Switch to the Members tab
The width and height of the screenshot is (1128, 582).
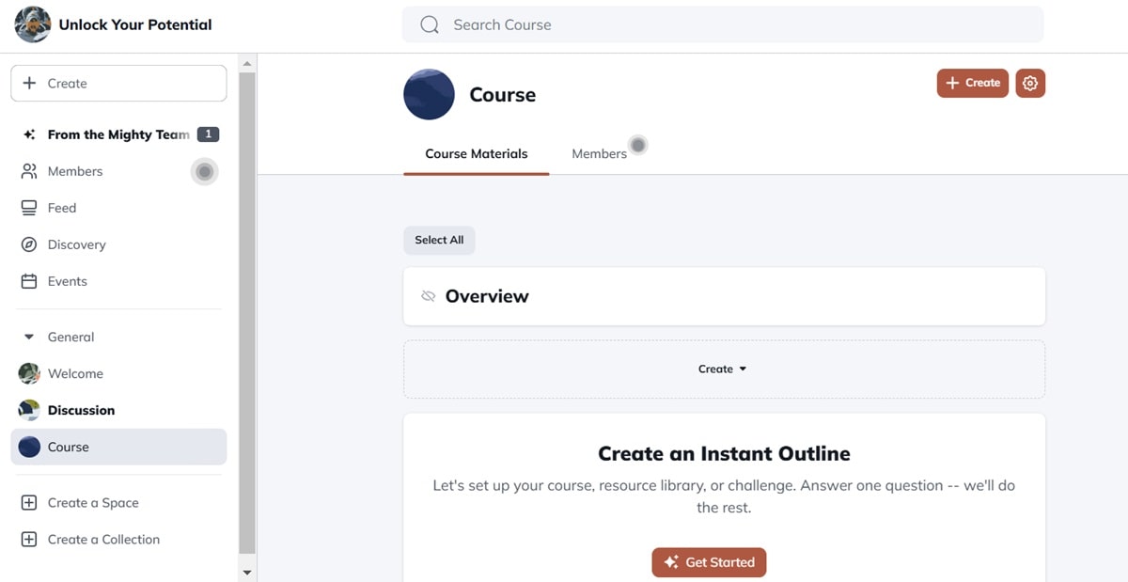[x=599, y=154]
